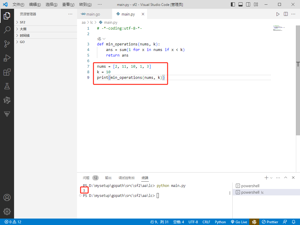This screenshot has height=225, width=300.
Task: Click the editor minimap preview
Action: point(279,28)
